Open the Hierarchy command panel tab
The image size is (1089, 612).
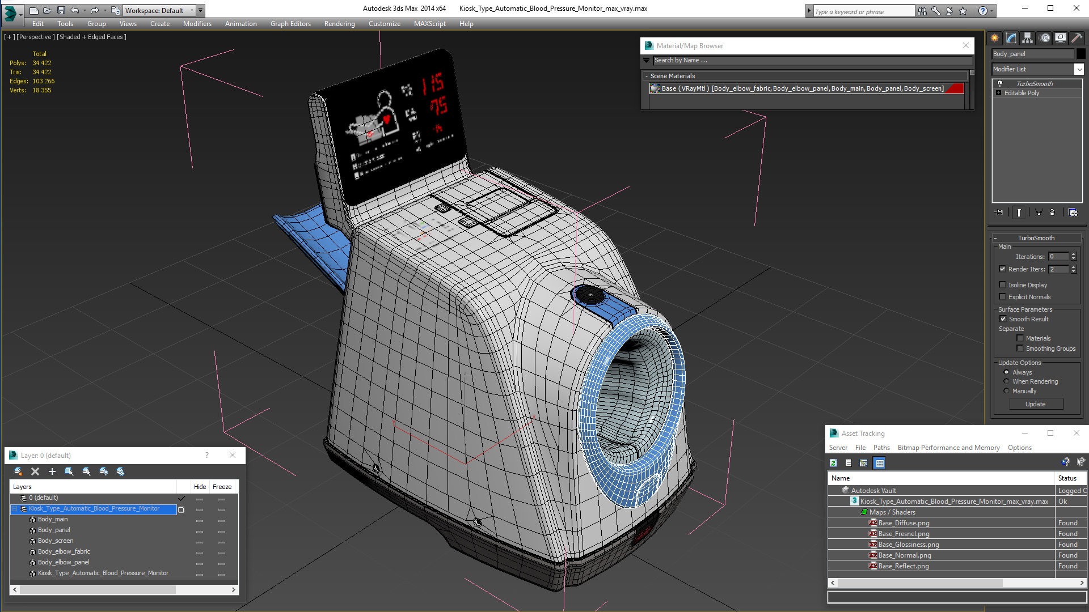tap(1028, 38)
